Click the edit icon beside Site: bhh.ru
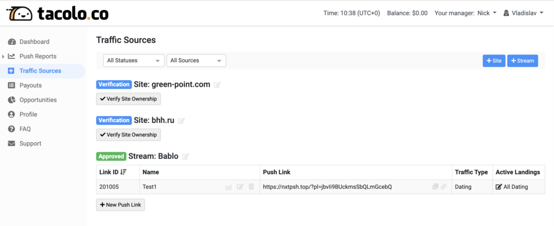 click(181, 121)
